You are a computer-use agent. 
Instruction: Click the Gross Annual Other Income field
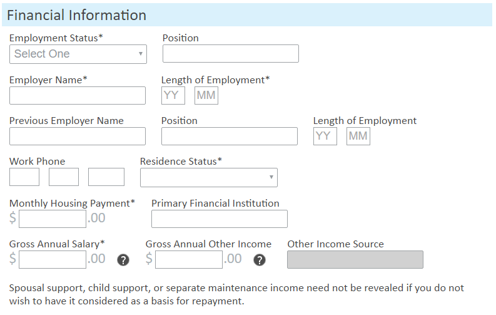(x=189, y=260)
